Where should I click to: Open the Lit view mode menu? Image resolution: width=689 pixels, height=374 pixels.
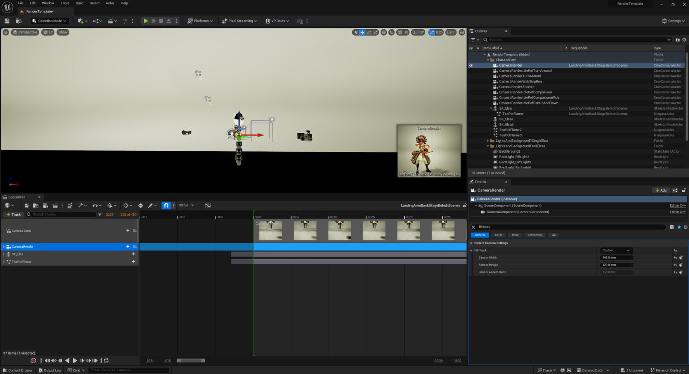coord(48,32)
